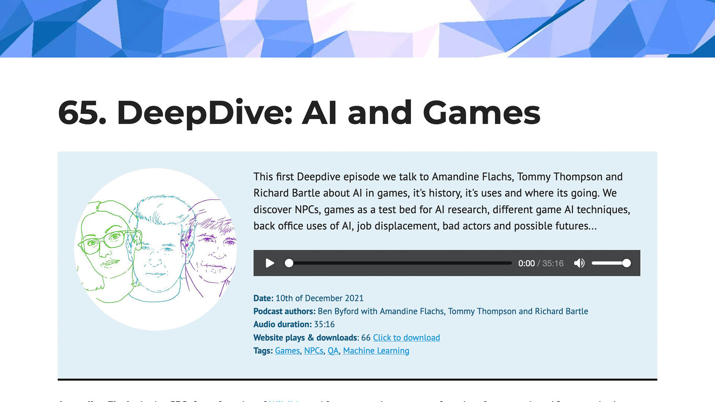Screen dimensions: 715x402
Task: Click the Podcast authors line
Action: 420,311
